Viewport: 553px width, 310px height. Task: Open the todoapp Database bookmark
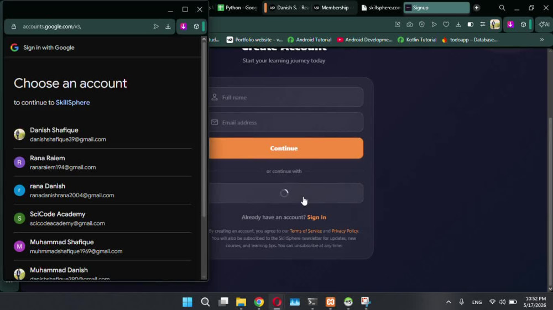pyautogui.click(x=469, y=40)
